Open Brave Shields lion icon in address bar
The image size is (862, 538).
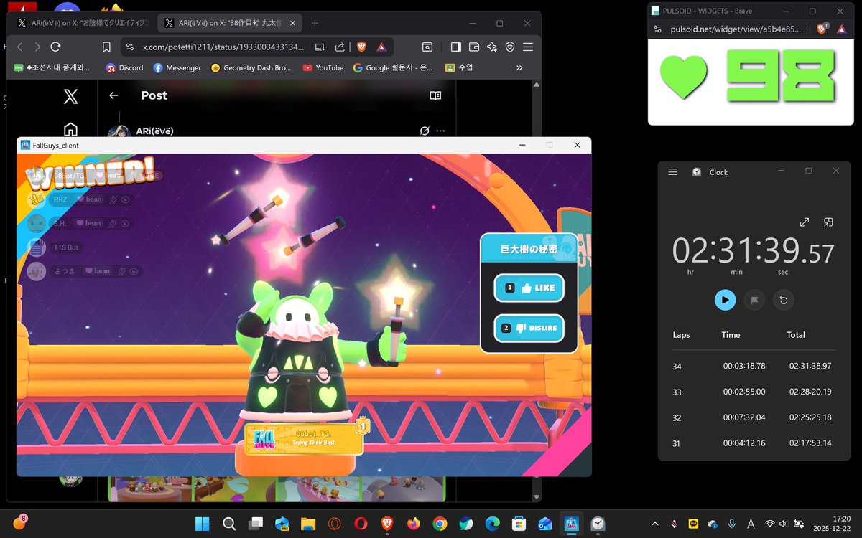point(361,47)
